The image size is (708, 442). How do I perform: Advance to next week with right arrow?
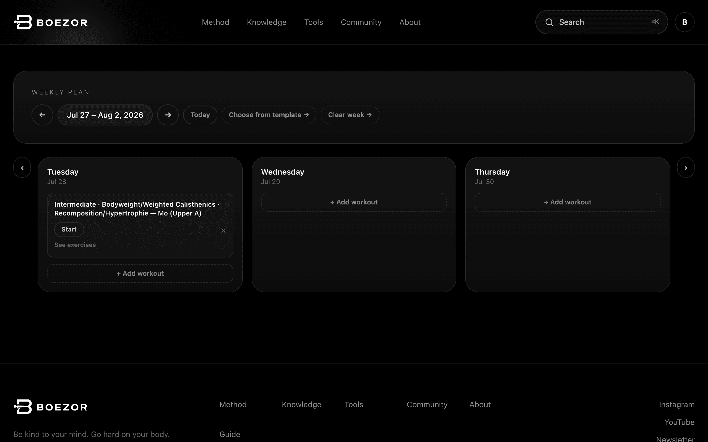pyautogui.click(x=168, y=115)
